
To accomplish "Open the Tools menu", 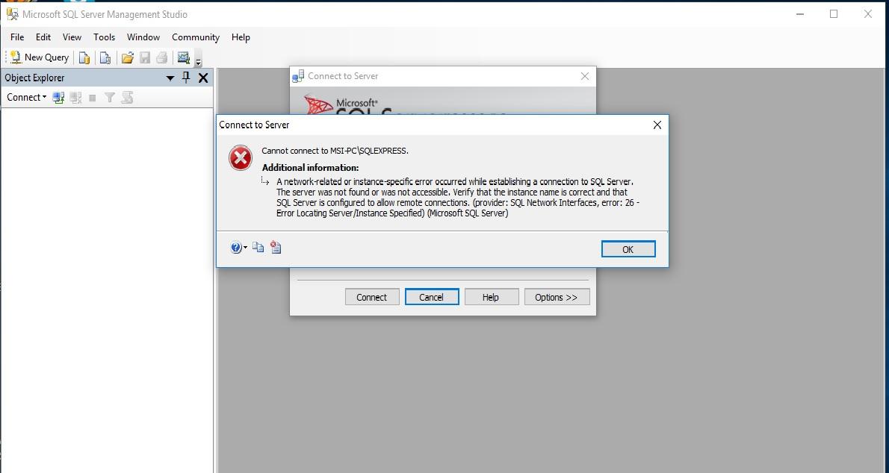I will pyautogui.click(x=105, y=37).
